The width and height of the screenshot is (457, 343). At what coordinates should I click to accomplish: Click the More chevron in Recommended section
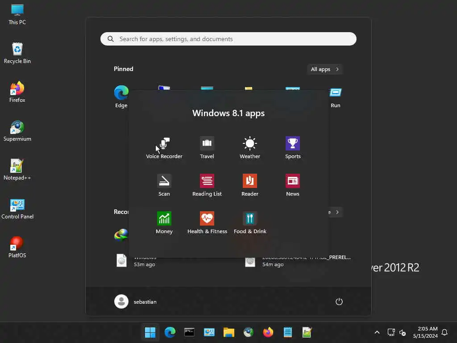pyautogui.click(x=337, y=212)
